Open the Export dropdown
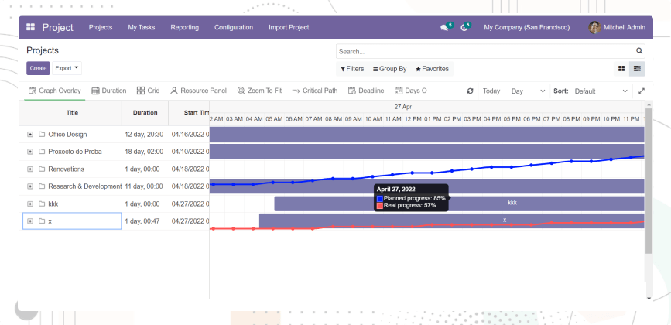The width and height of the screenshot is (671, 325). point(67,68)
